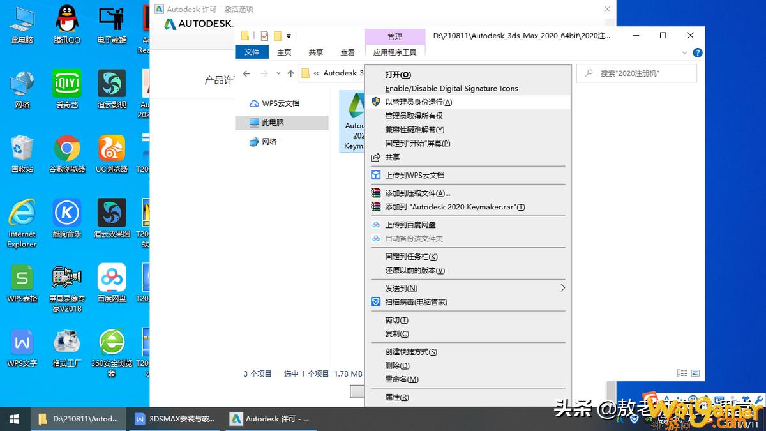Open the 电子教鞭 desktop shortcut
The width and height of the screenshot is (766, 431).
(112, 24)
